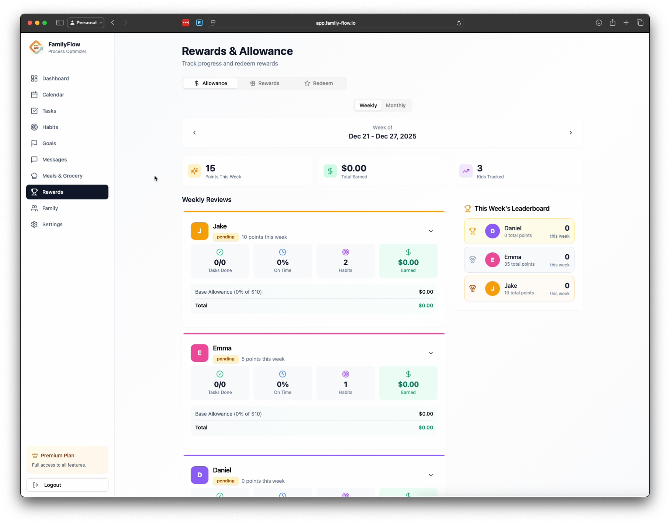
Task: Open Messages from sidebar
Action: pyautogui.click(x=67, y=159)
